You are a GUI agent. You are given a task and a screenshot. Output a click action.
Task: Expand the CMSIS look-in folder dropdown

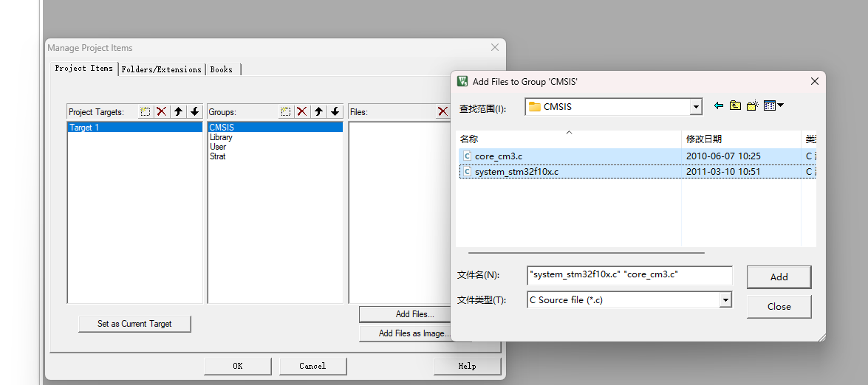[x=695, y=108]
